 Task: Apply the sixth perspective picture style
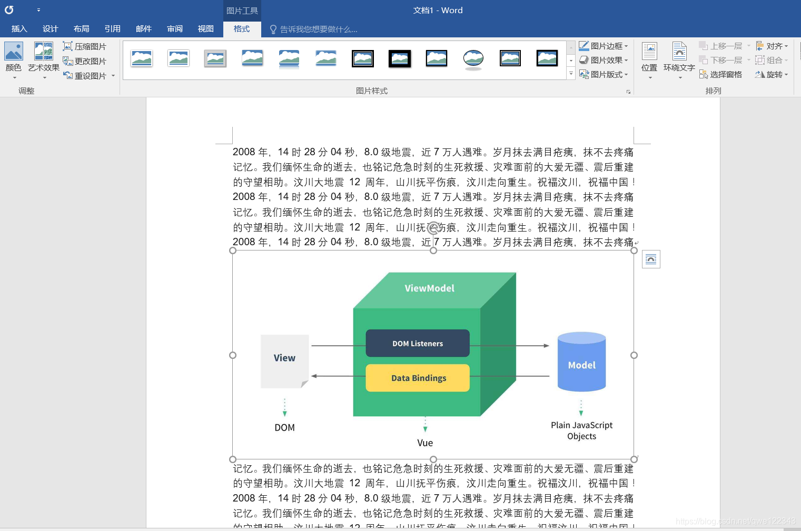pos(326,58)
